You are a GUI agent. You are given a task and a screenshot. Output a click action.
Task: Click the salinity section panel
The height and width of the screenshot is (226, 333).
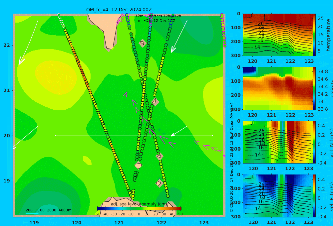(278, 88)
